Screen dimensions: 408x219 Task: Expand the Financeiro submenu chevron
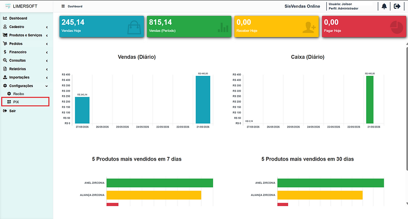(x=47, y=53)
